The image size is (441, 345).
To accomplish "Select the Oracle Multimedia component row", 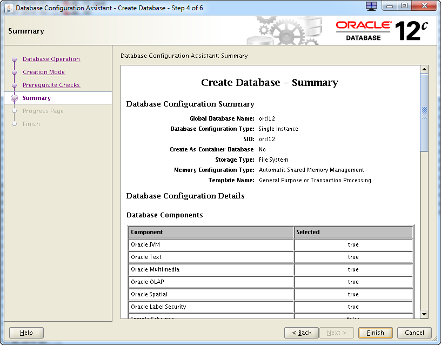I will coord(271,270).
